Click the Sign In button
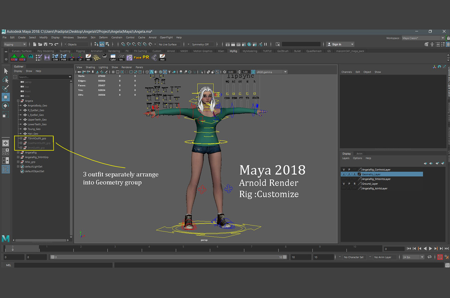 pyautogui.click(x=336, y=44)
